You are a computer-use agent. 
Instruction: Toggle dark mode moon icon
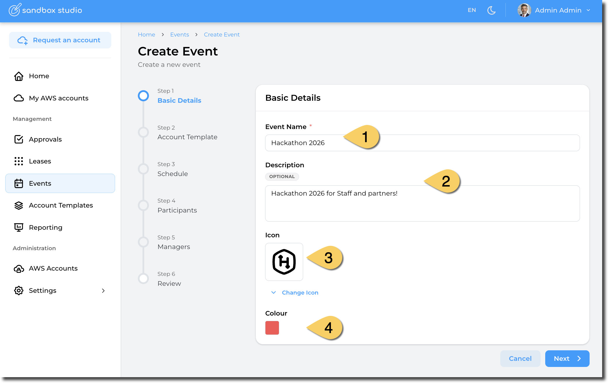coord(491,11)
